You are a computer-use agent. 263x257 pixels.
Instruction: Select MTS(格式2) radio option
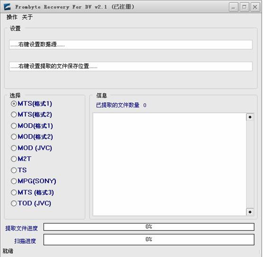(x=31, y=115)
